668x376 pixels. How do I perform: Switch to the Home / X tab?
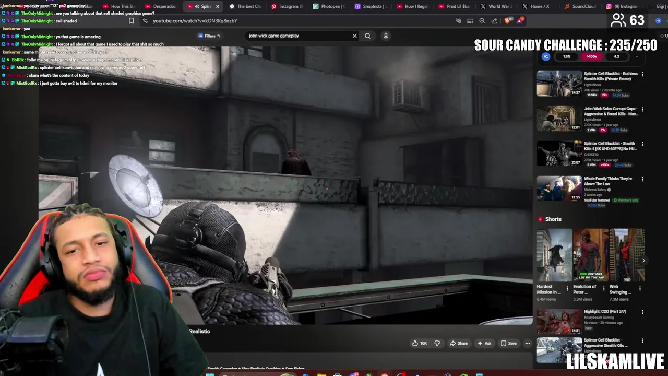pyautogui.click(x=536, y=6)
